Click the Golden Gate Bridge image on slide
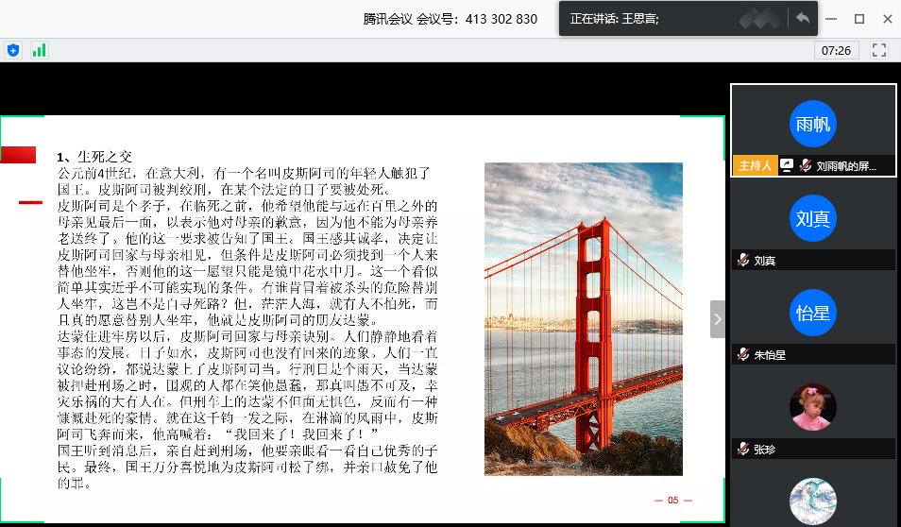The width and height of the screenshot is (901, 527). pos(583,318)
